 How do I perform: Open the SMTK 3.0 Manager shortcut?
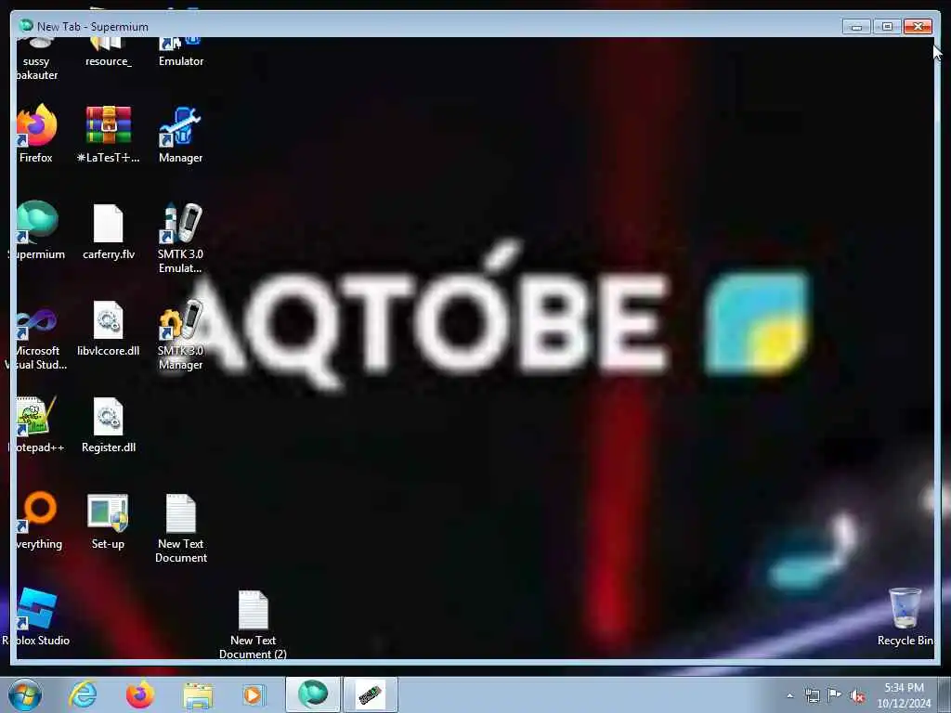tap(180, 334)
